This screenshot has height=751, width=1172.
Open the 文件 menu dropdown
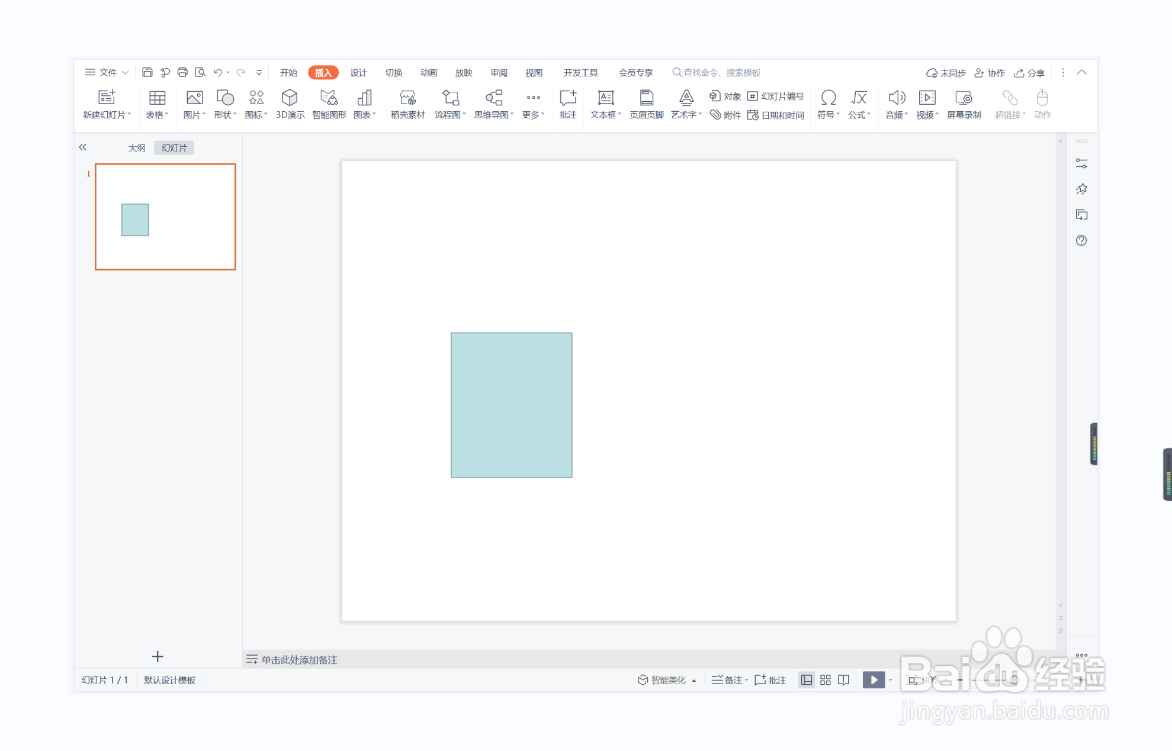click(107, 72)
